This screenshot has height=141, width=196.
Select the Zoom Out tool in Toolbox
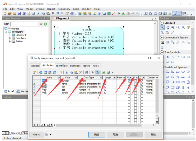click(178, 27)
